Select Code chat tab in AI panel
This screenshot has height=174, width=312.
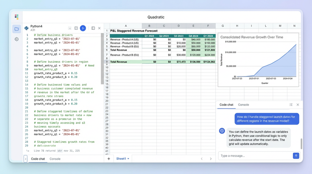coord(226,105)
